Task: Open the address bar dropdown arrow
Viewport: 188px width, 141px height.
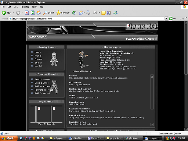Action: [166, 19]
